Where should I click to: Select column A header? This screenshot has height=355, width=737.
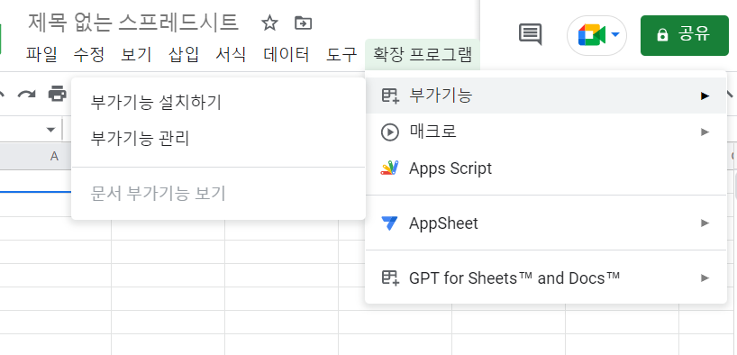(x=55, y=156)
